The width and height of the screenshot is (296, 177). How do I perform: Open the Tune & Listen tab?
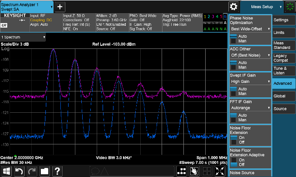coord(284,71)
